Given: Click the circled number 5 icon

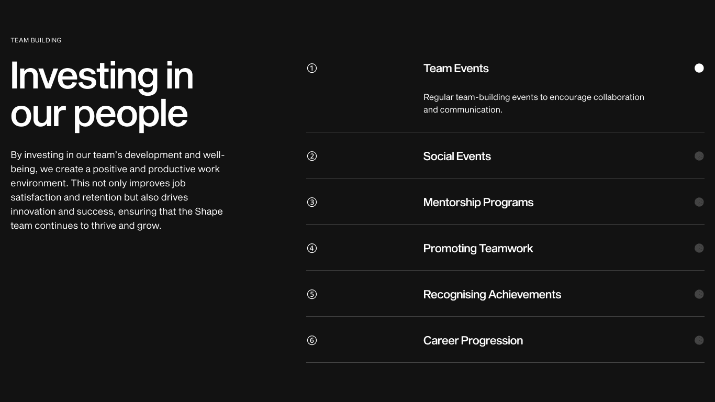Looking at the screenshot, I should [312, 294].
